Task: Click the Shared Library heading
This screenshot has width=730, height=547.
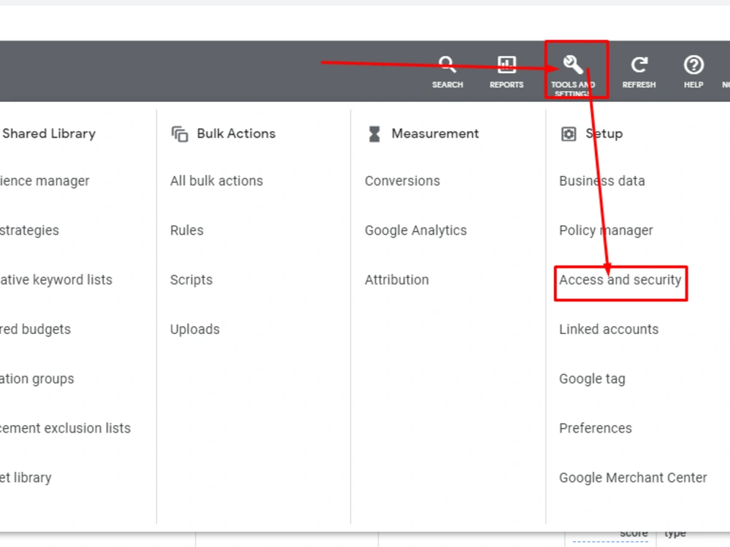Action: (49, 134)
